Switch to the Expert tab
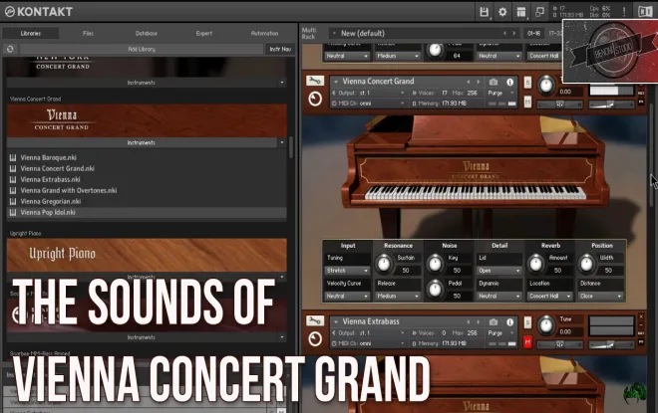658x413 pixels. [204, 33]
